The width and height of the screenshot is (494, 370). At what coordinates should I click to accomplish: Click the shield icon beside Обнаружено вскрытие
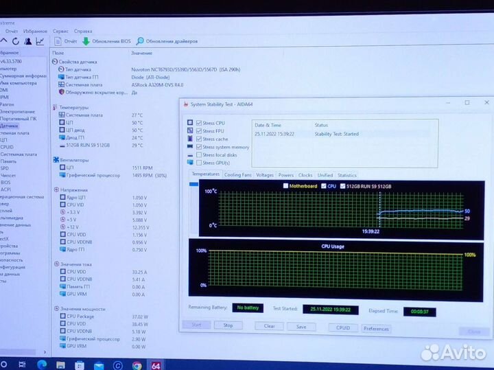point(62,92)
